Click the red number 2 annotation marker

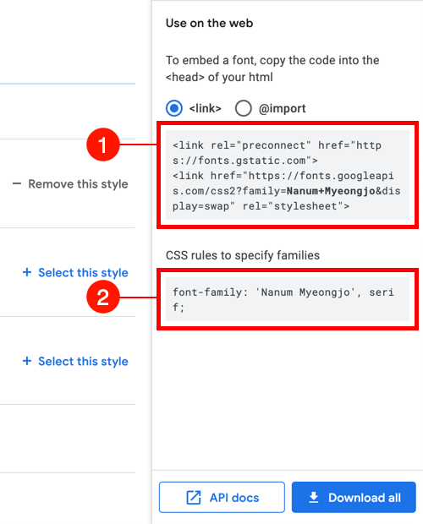[103, 297]
